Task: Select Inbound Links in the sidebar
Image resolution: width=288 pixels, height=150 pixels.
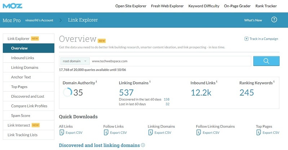Action: tap(23, 58)
